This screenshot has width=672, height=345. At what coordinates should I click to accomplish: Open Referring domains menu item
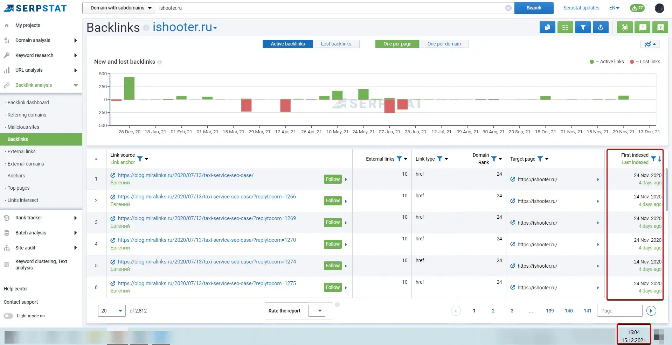click(27, 115)
